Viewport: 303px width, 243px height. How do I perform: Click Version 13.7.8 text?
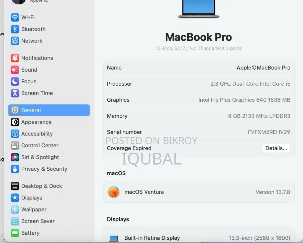pyautogui.click(x=273, y=192)
